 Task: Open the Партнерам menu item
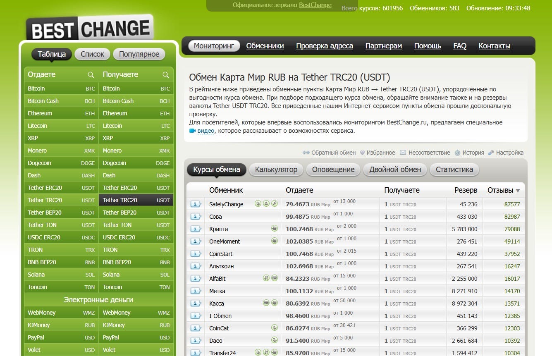point(384,46)
